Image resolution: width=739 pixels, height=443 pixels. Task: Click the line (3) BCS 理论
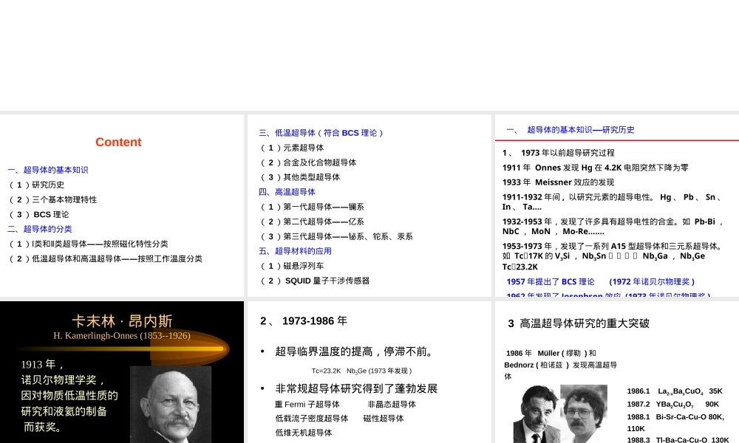[39, 215]
